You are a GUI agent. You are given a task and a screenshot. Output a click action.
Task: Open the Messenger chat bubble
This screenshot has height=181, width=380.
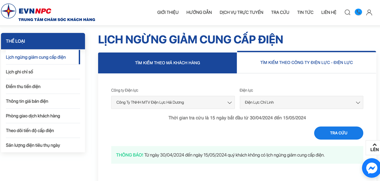tap(371, 168)
